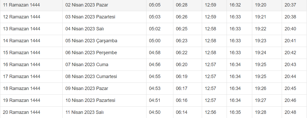Click the 20 Ramazan 1444 row label
Viewport: 307px width, 118px height.
click(x=22, y=112)
